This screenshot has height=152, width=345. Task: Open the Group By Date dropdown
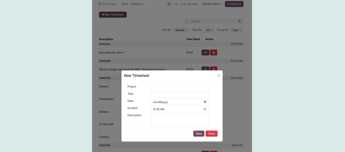237,30
